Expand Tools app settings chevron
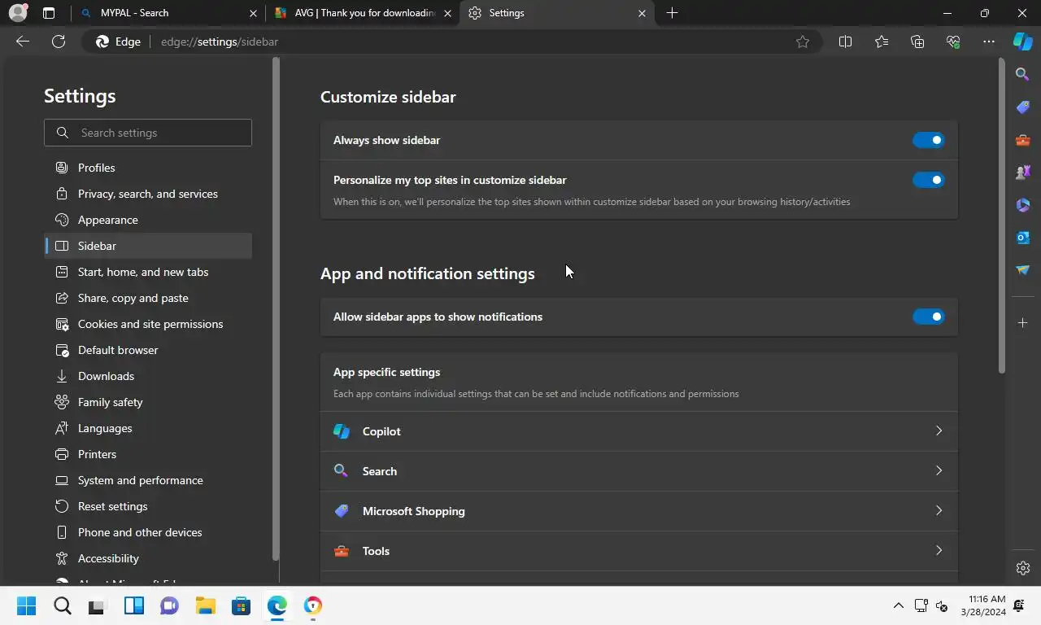The image size is (1041, 625). click(939, 550)
